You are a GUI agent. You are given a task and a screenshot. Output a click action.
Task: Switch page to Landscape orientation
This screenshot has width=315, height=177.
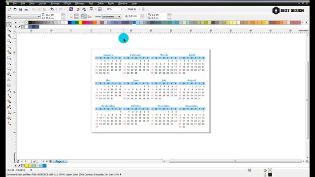coord(77,16)
